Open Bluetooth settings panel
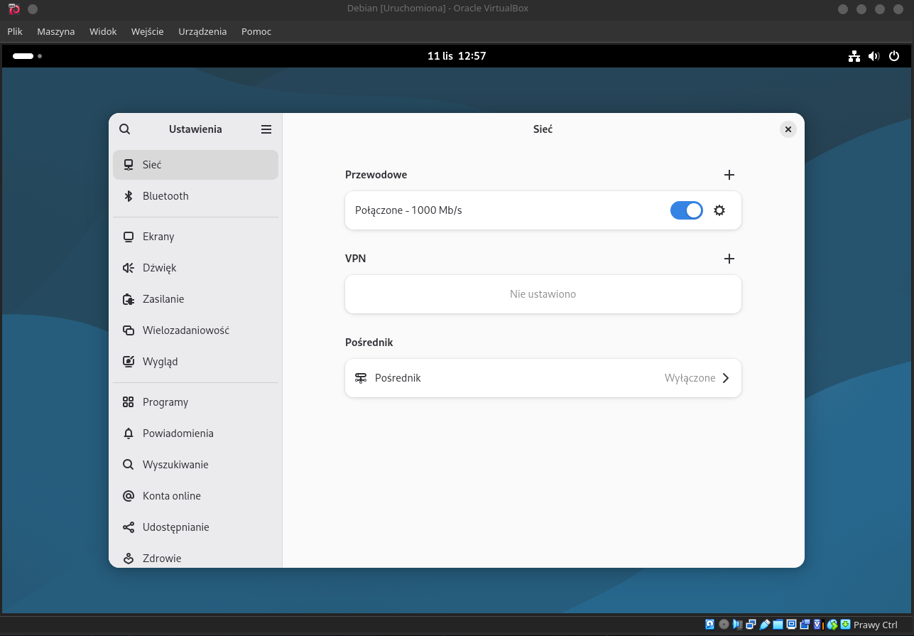Viewport: 914px width, 636px height. pos(195,196)
